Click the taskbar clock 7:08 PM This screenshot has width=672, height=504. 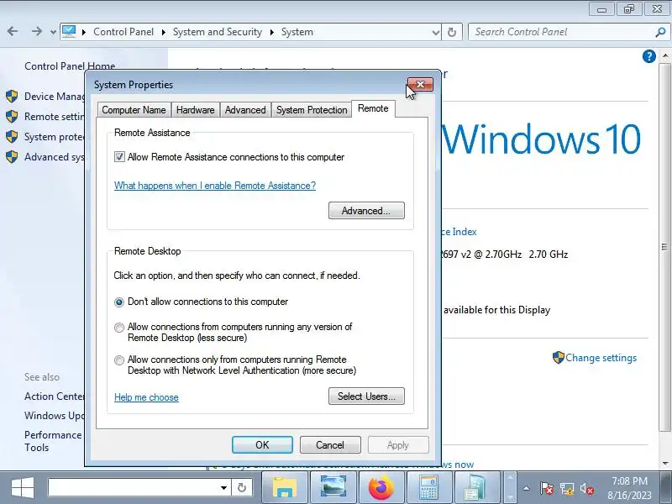coord(629,480)
